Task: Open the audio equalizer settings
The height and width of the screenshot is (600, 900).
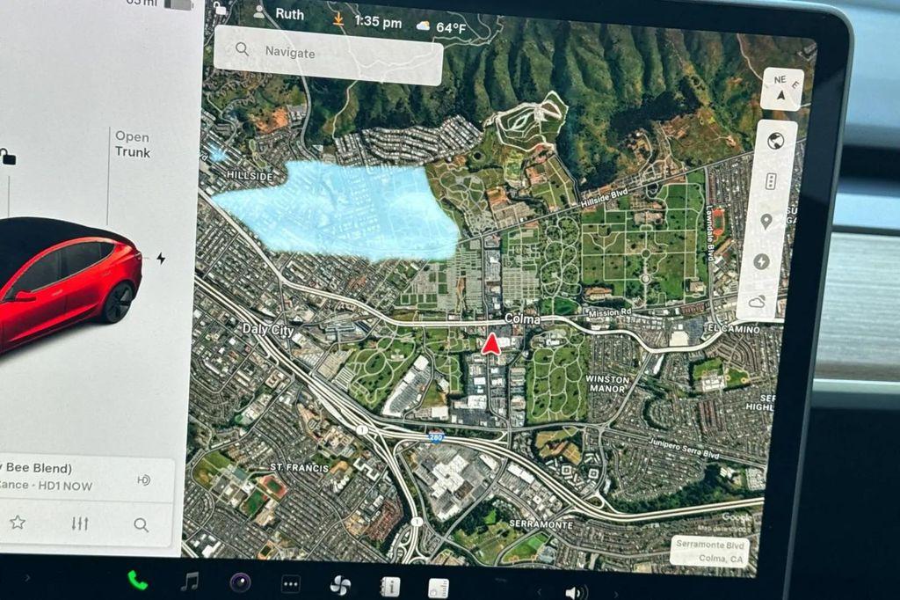Action: click(x=80, y=523)
